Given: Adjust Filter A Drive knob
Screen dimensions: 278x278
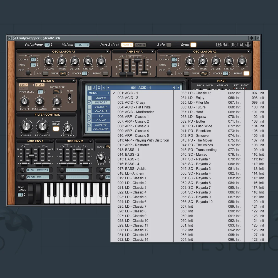Looking at the screenshot, I should [56, 101].
